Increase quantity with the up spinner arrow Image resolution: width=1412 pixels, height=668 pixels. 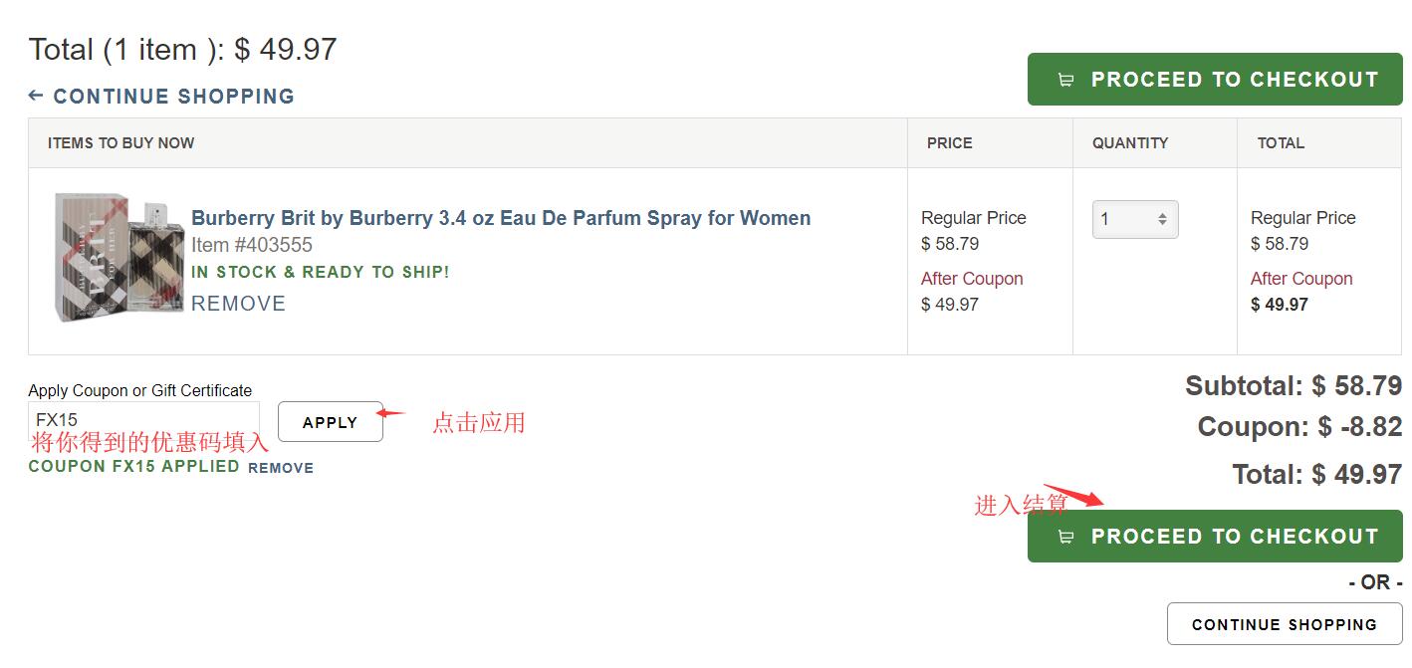pos(1162,214)
